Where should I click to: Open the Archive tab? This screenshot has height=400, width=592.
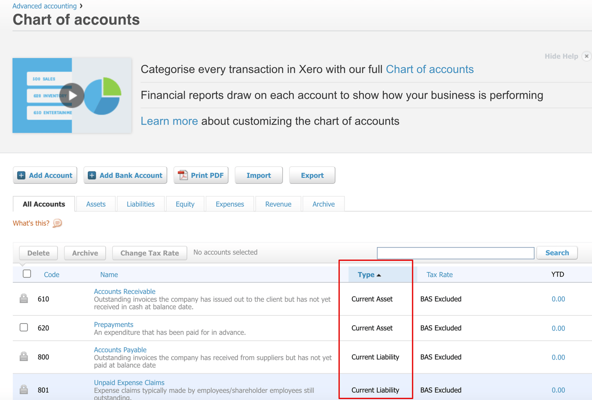click(x=323, y=204)
